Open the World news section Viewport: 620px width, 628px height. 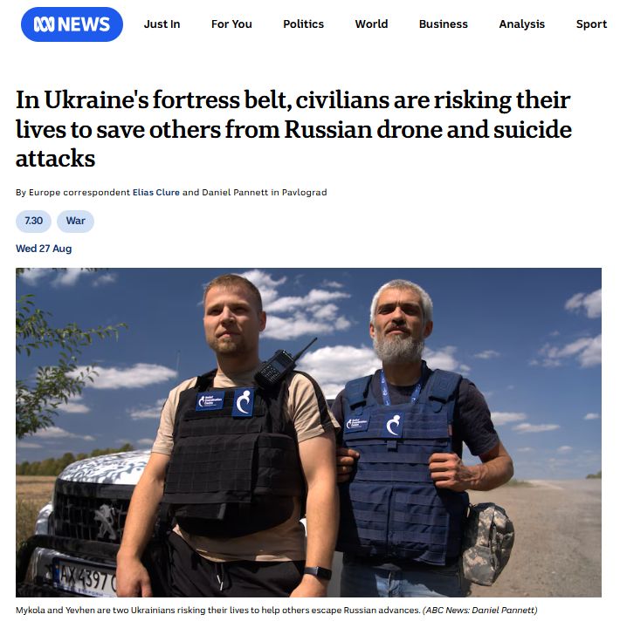click(x=371, y=24)
